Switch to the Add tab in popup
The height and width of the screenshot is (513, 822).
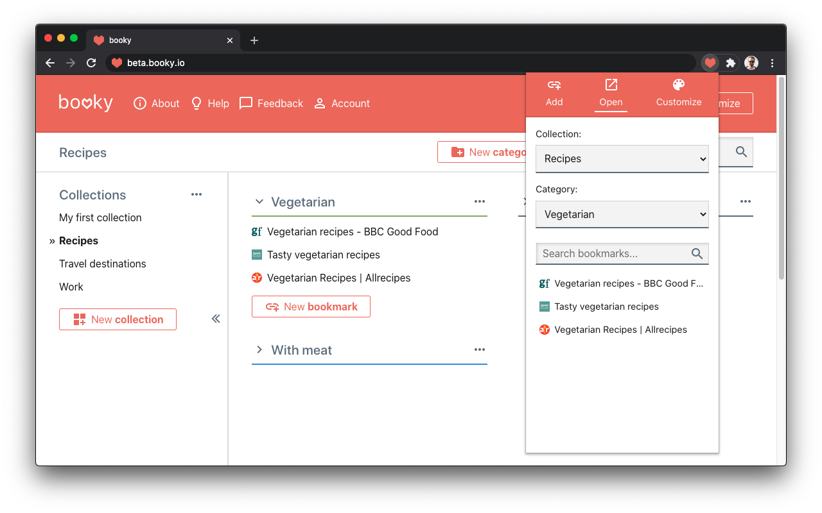tap(554, 94)
